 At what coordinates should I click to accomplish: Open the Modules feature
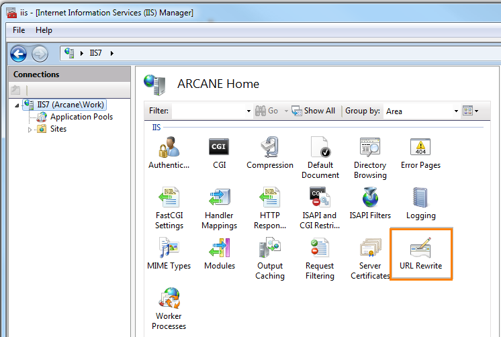click(x=219, y=254)
